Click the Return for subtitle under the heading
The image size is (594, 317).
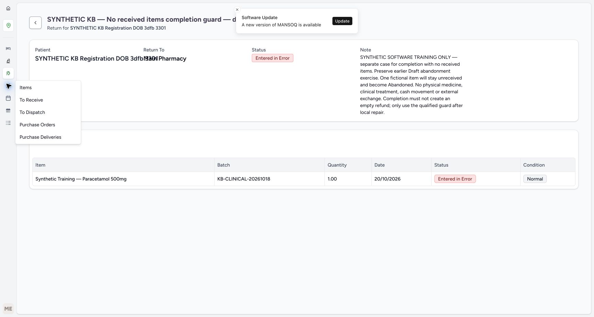(x=107, y=28)
